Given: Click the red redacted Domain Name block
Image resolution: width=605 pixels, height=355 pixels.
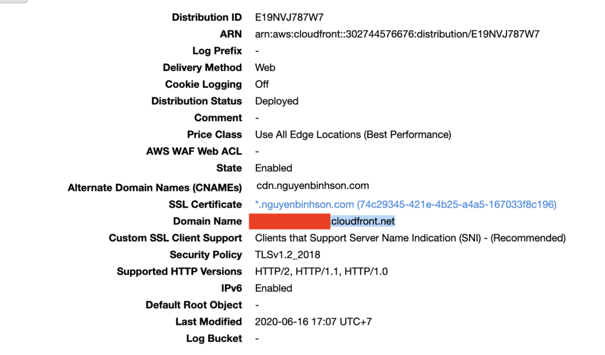Looking at the screenshot, I should point(289,222).
